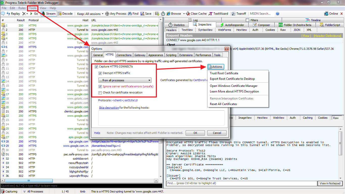Viewport: 345px width, 194px height.
Task: Enable Check for certificate revocation
Action: click(100, 93)
